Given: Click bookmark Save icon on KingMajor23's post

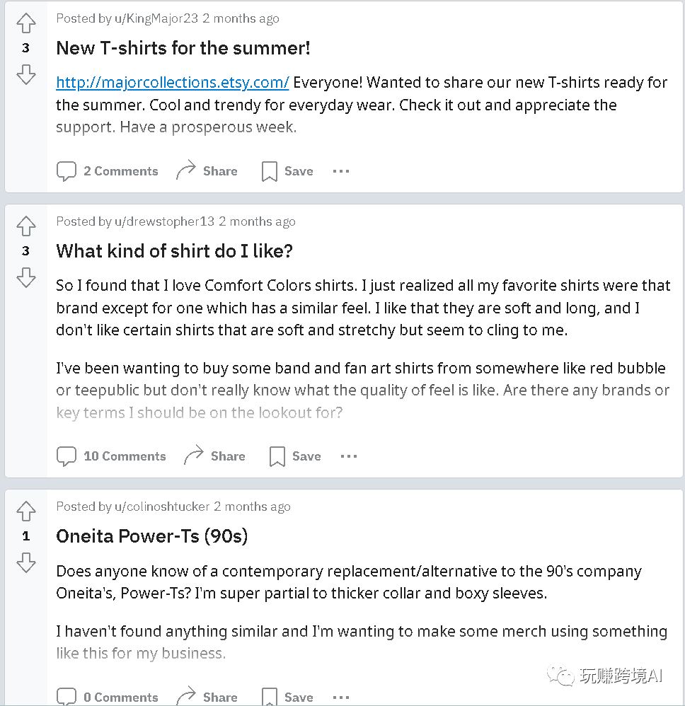Looking at the screenshot, I should (x=270, y=171).
